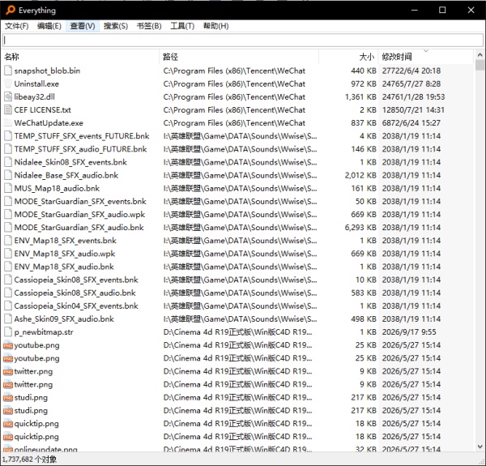Select the WeChatUpdate.exe file name
This screenshot has width=486, height=466.
coord(49,122)
